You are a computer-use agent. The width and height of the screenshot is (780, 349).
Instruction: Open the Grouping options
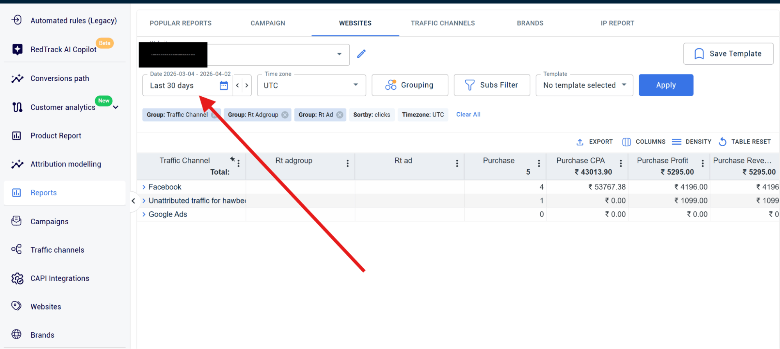coord(410,85)
